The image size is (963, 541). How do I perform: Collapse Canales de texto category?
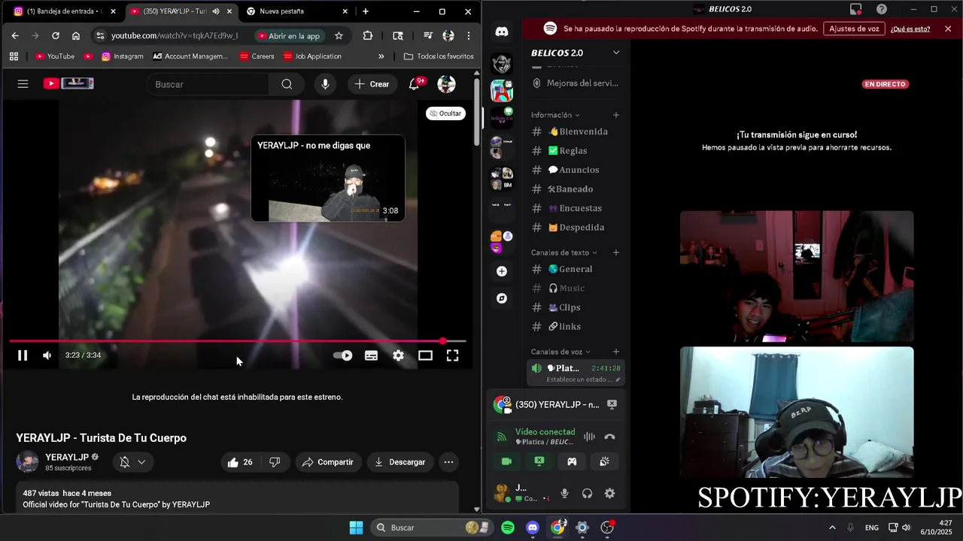coord(564,252)
